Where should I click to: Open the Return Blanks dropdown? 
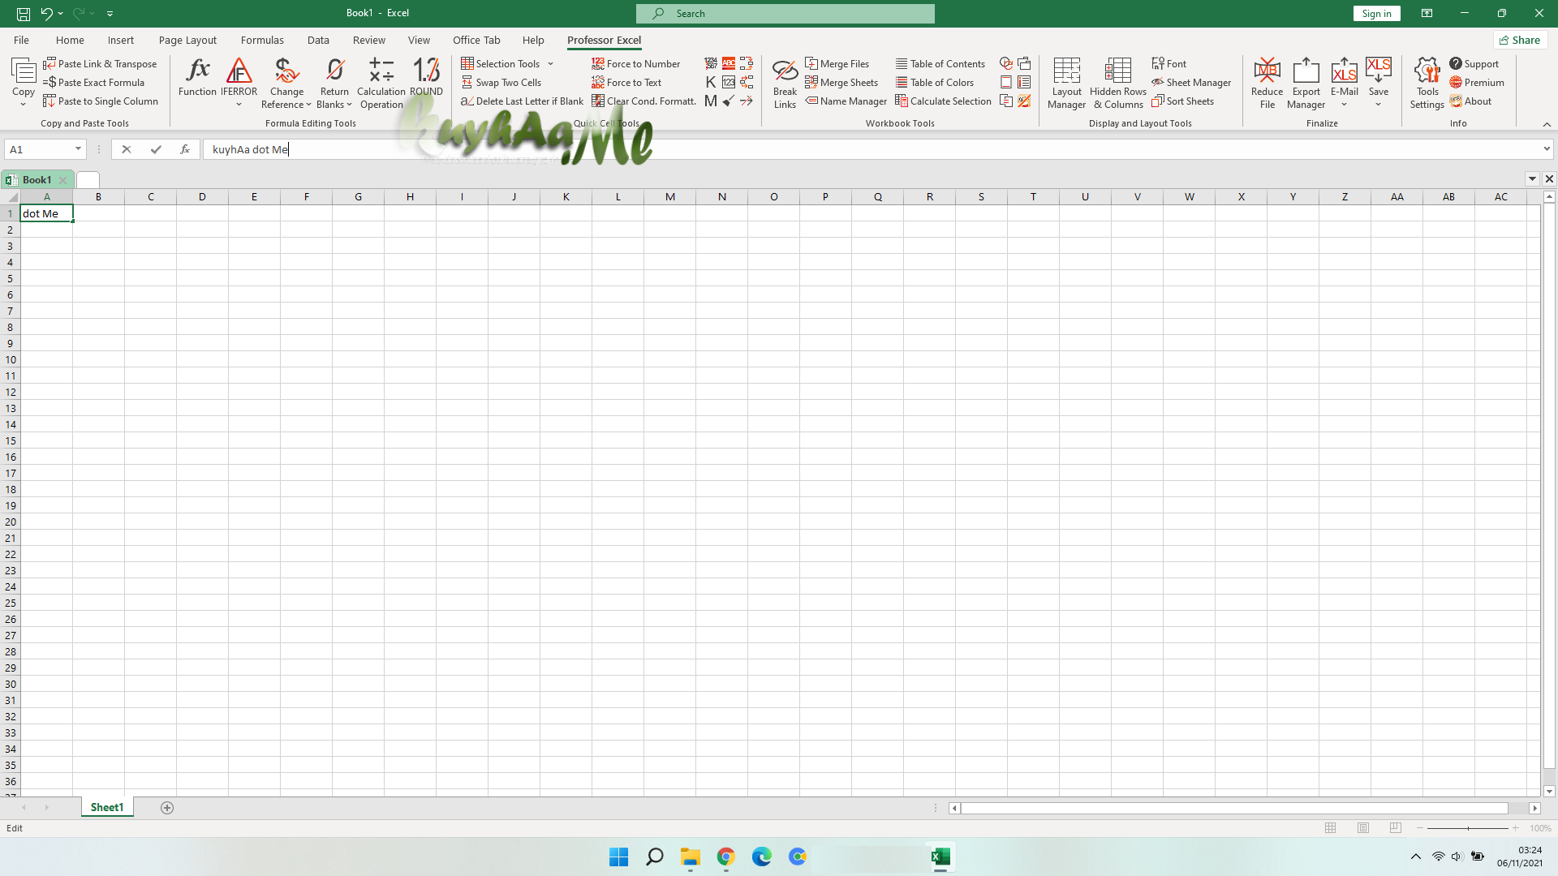click(349, 105)
